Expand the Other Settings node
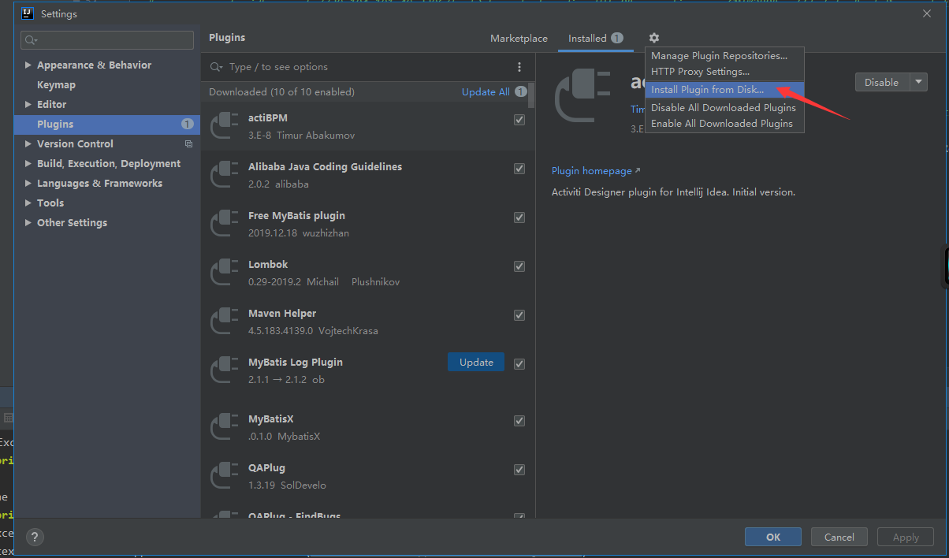The image size is (949, 558). click(x=28, y=223)
